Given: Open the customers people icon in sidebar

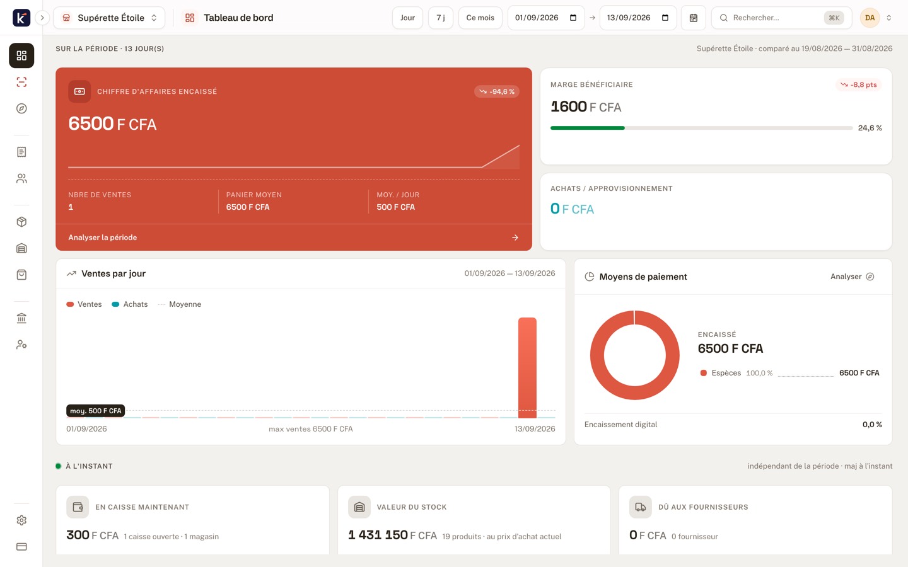Looking at the screenshot, I should pyautogui.click(x=21, y=178).
